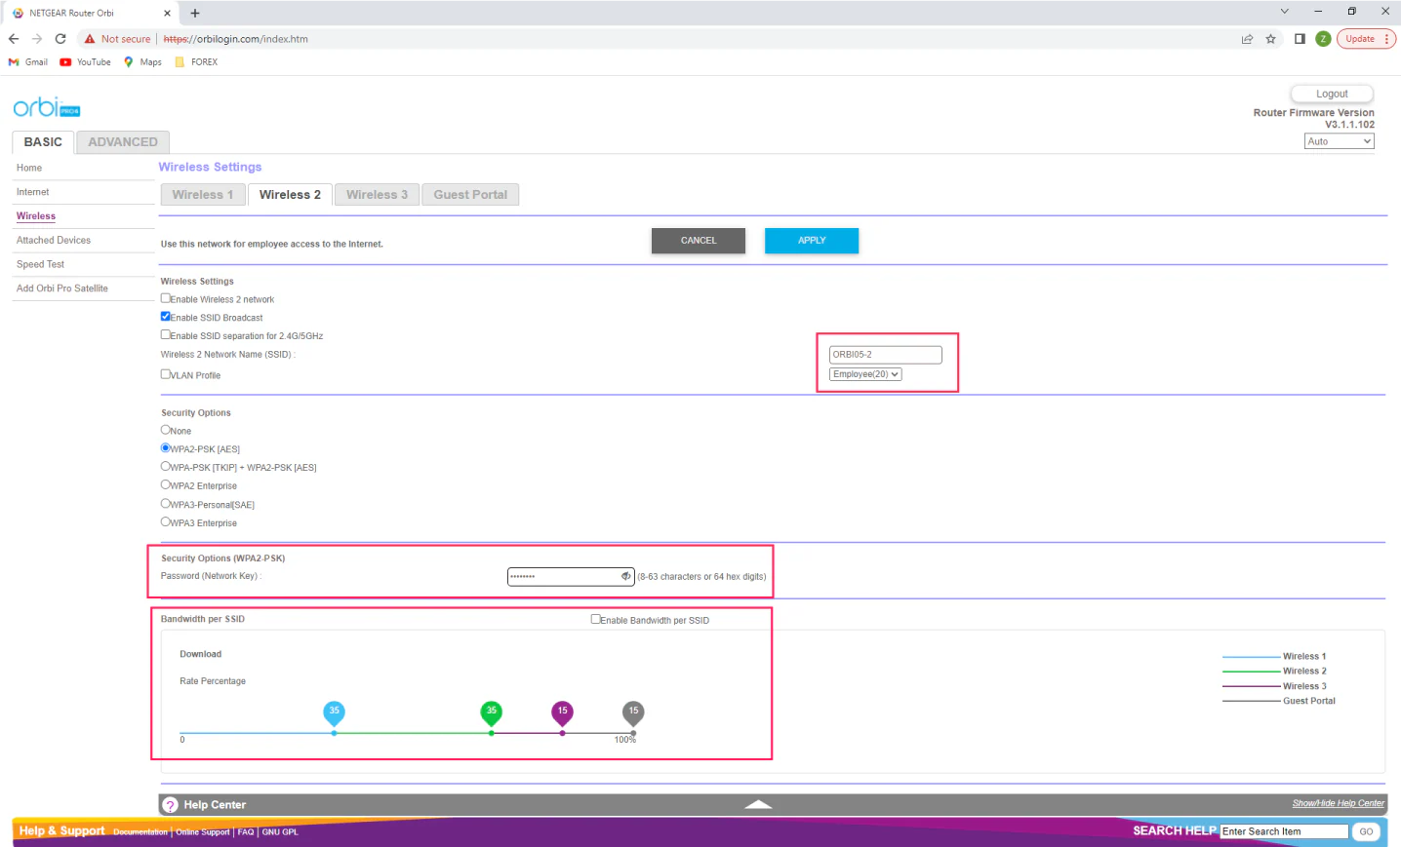Collapse the Help Center using the arrow
1401x847 pixels.
(758, 805)
